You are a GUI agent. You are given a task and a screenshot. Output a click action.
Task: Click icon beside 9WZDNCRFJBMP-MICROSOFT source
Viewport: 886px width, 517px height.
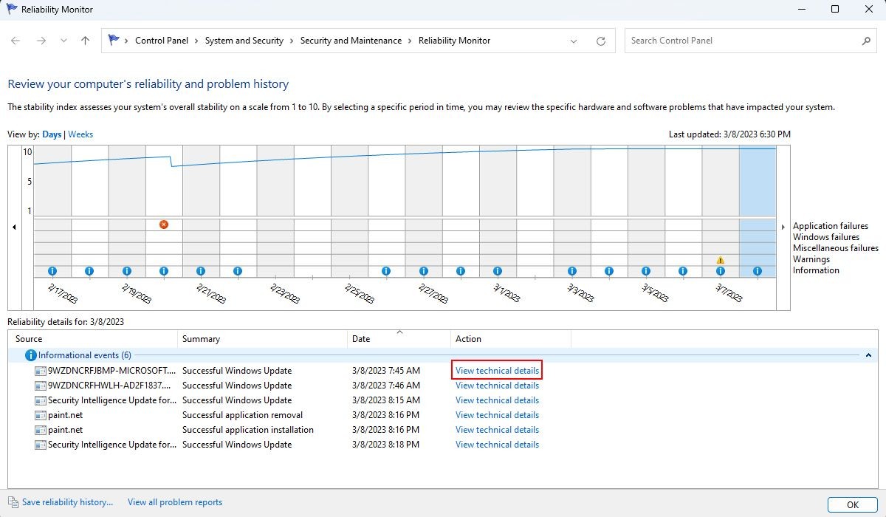(41, 371)
